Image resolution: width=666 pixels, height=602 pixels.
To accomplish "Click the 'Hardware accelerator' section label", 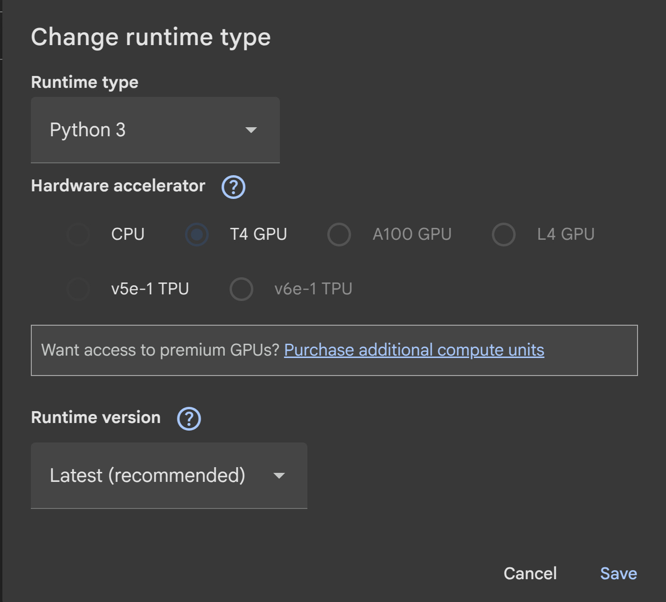I will tap(118, 186).
